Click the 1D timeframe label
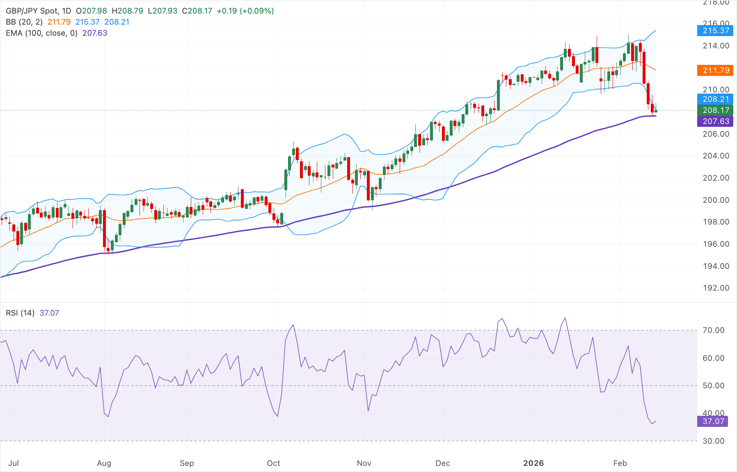This screenshot has width=737, height=472. tap(69, 11)
